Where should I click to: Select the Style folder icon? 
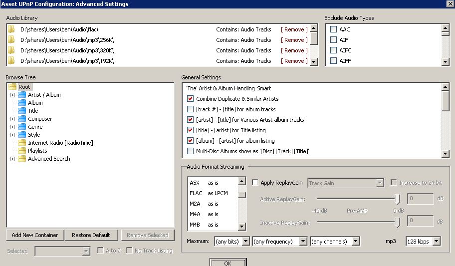coord(22,134)
